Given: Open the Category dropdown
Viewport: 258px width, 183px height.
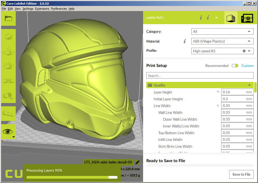Looking at the screenshot, I should (x=222, y=31).
